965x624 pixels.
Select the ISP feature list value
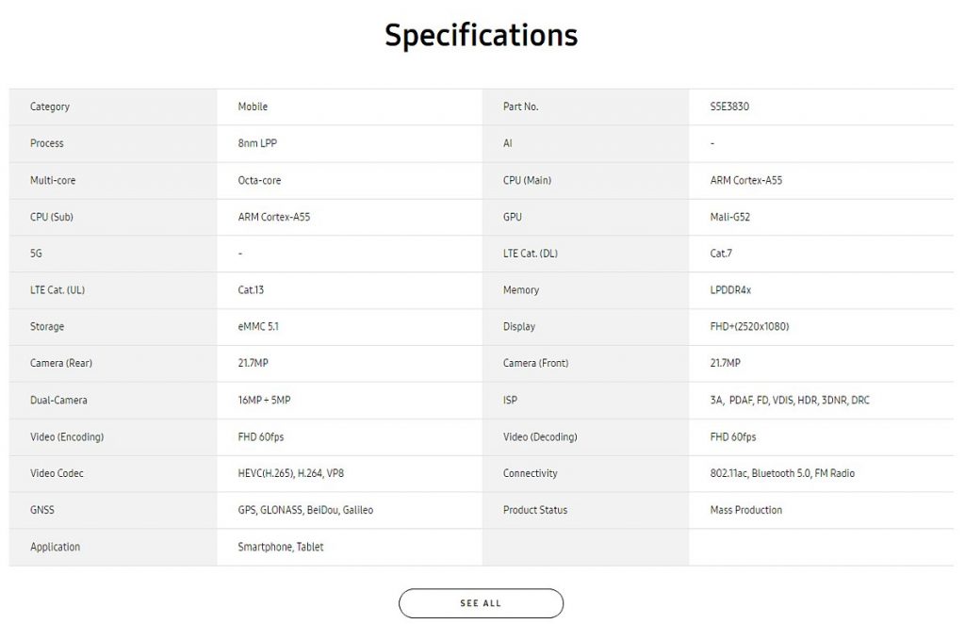pyautogui.click(x=790, y=400)
